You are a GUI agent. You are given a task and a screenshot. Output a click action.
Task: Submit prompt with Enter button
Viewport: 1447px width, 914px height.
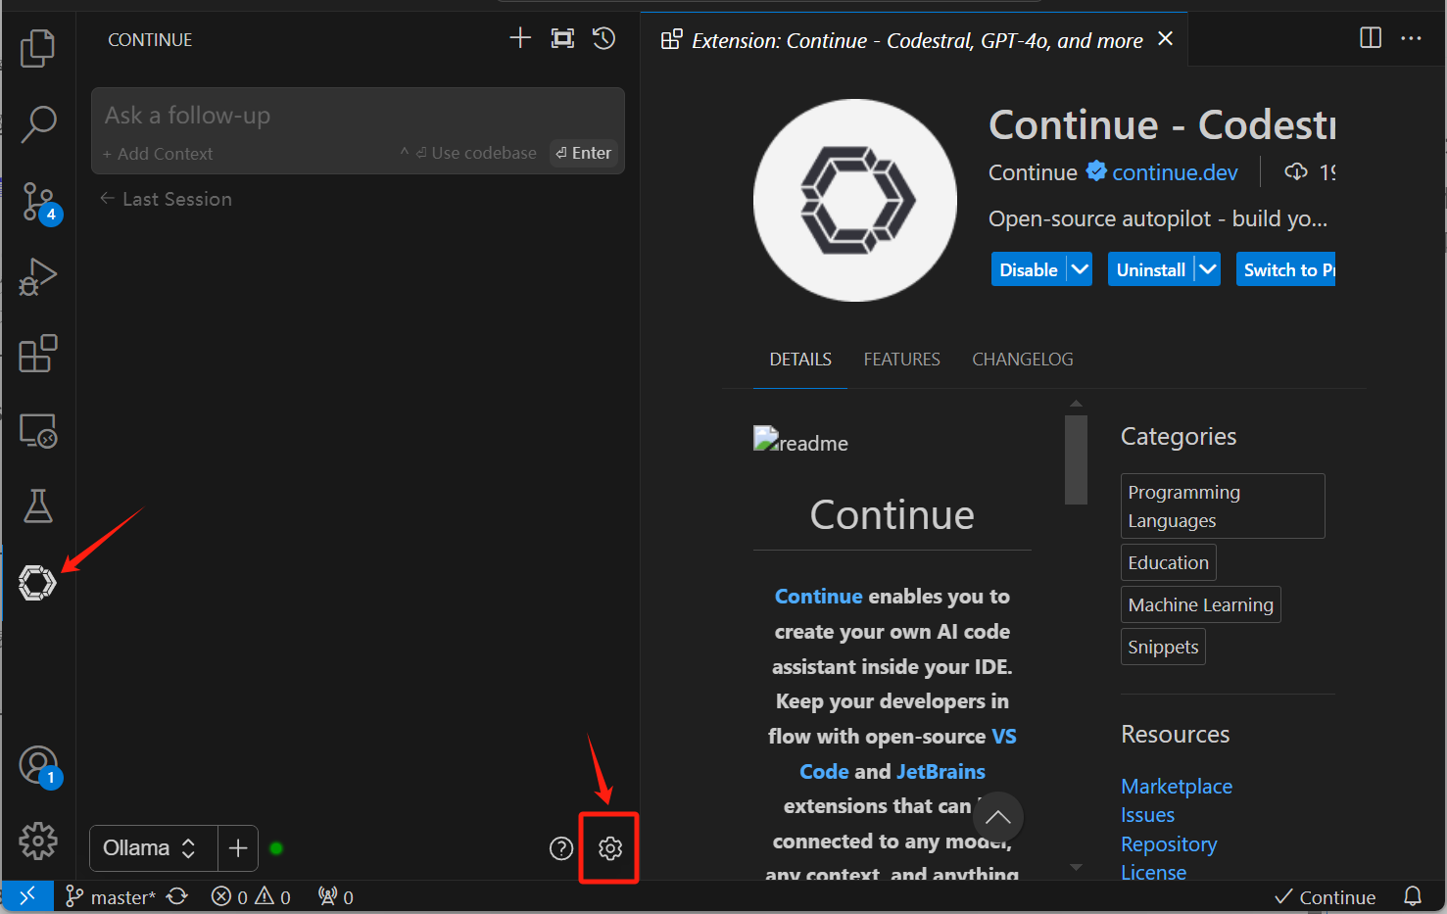coord(584,153)
